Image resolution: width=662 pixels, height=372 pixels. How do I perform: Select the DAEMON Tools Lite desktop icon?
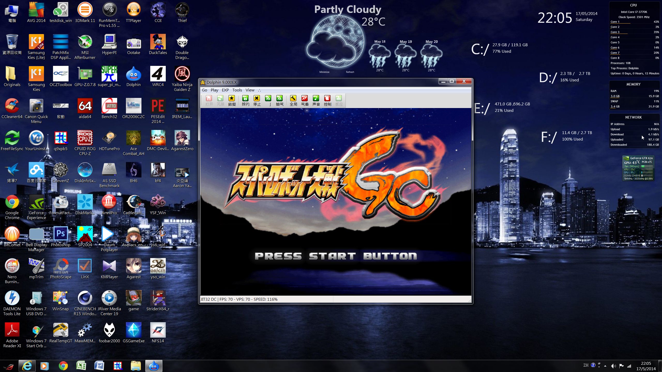pos(12,303)
